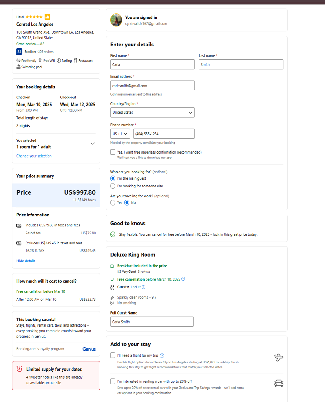Choose Yes for traveling for work
The width and height of the screenshot is (325, 402).
pyautogui.click(x=113, y=203)
